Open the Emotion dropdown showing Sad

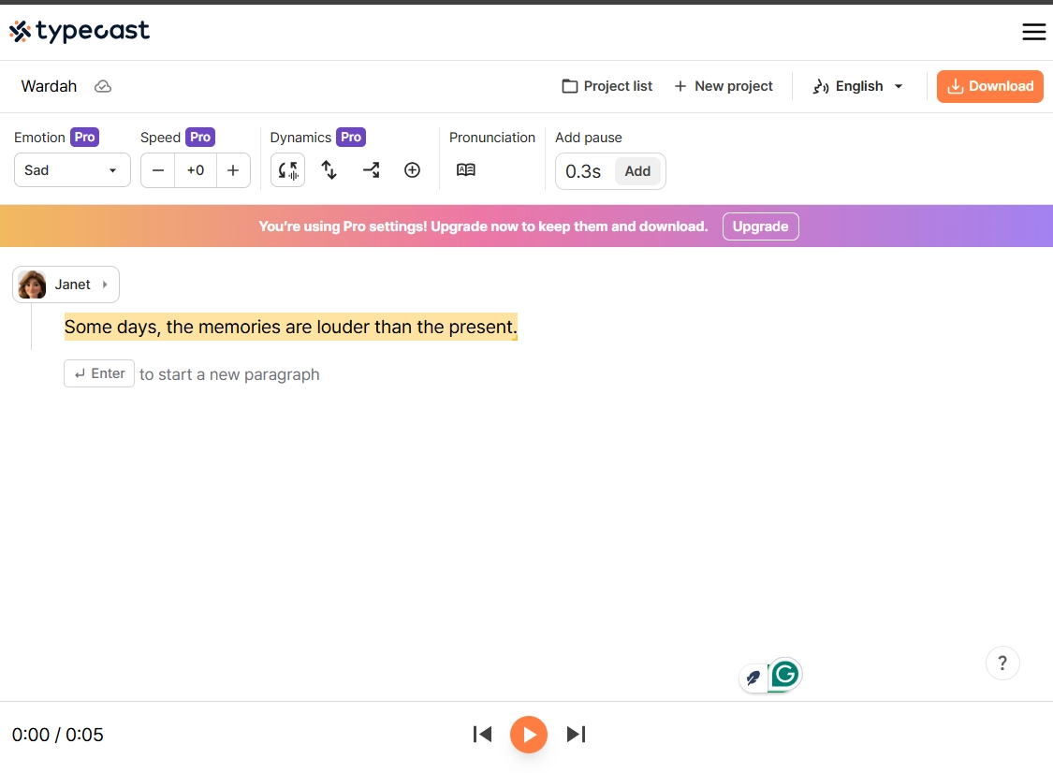click(x=72, y=169)
